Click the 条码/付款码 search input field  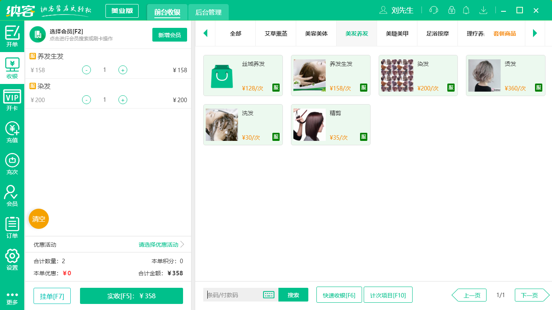click(234, 295)
